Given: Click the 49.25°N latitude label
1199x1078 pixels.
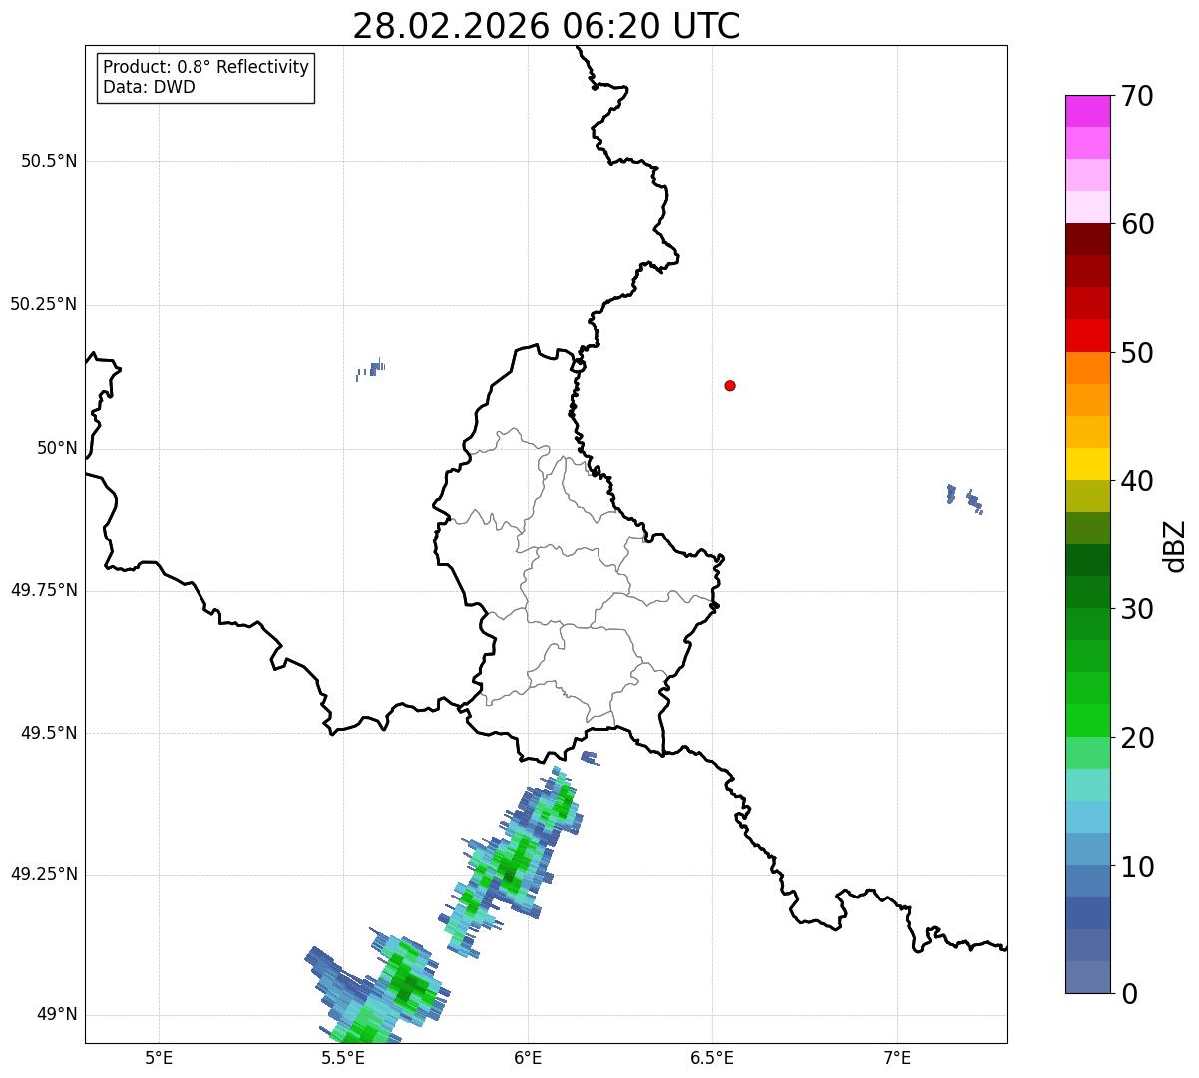Looking at the screenshot, I should [44, 875].
